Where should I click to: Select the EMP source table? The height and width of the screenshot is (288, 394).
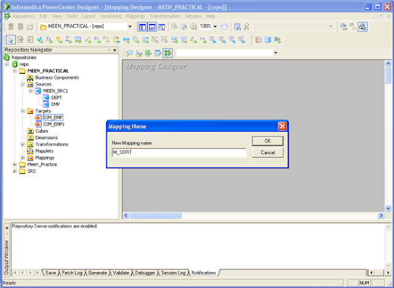(x=55, y=104)
